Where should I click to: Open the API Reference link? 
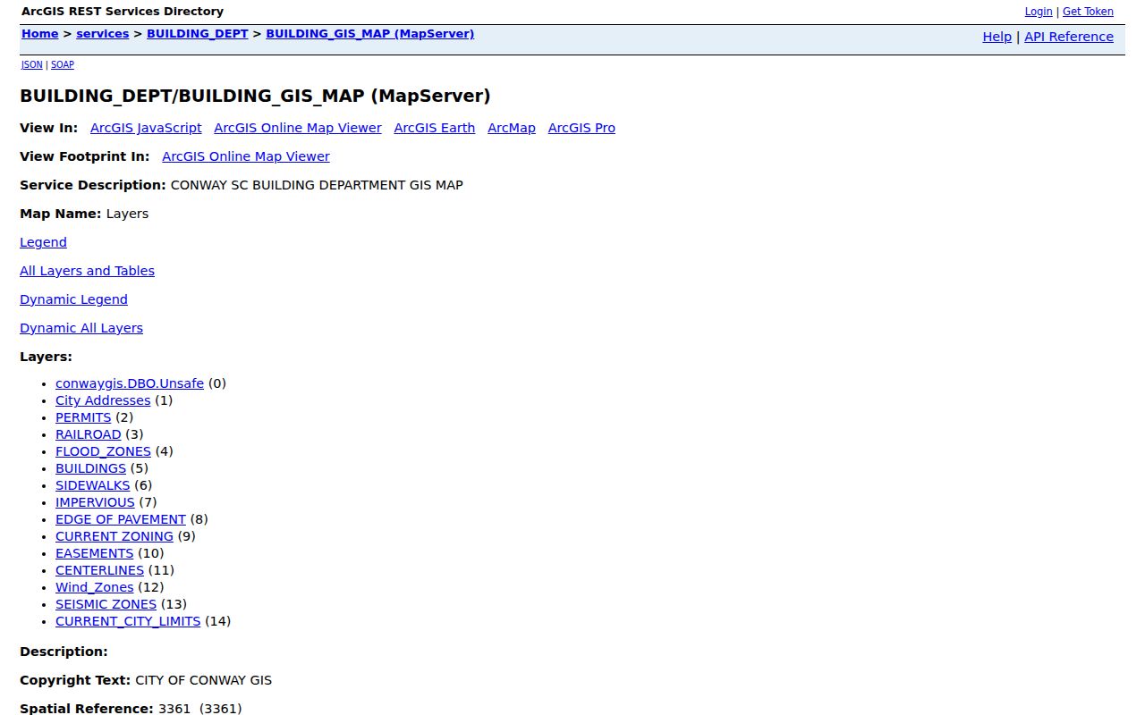pyautogui.click(x=1069, y=37)
